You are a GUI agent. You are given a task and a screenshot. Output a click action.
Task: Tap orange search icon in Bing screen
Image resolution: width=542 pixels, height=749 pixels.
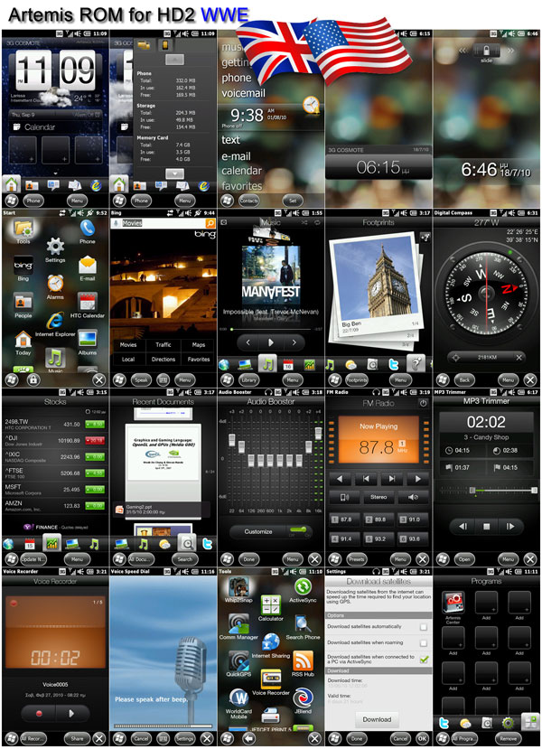click(210, 223)
